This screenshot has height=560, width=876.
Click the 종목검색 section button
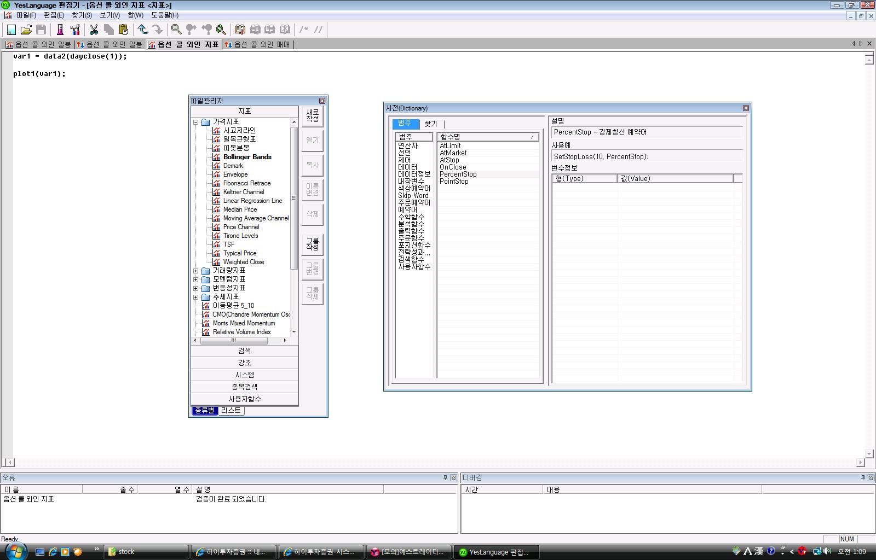(244, 387)
